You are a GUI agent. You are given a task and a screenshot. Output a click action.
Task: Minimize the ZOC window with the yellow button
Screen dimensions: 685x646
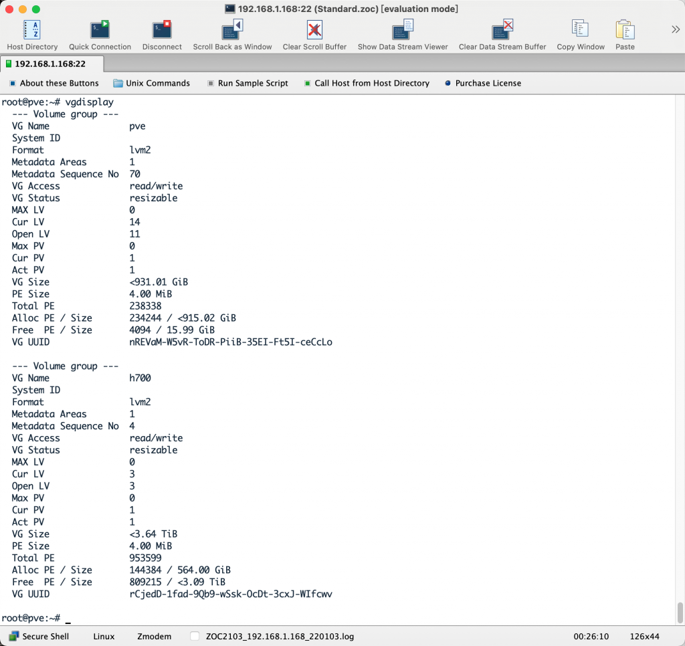coord(23,9)
